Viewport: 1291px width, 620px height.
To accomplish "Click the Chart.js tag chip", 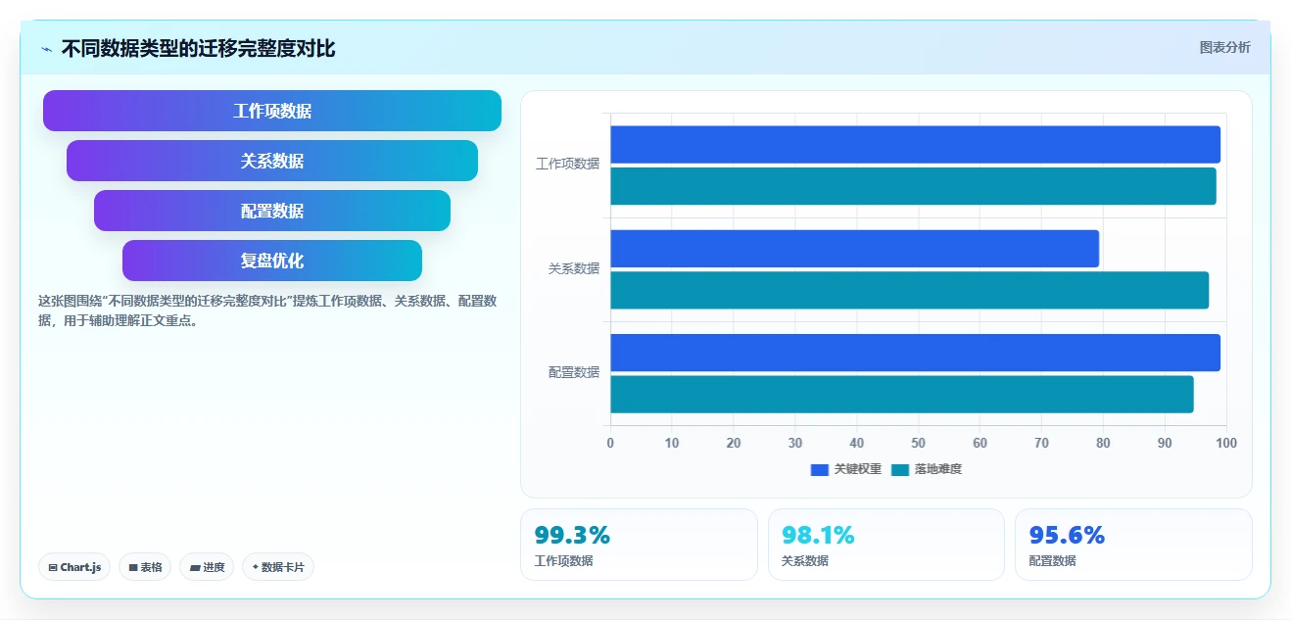I will click(x=74, y=567).
